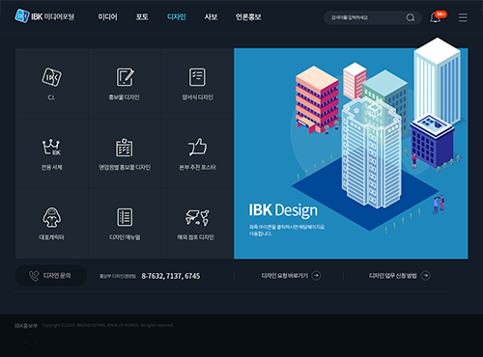The width and height of the screenshot is (483, 357).
Task: Open the 포토 menu
Action: 142,16
